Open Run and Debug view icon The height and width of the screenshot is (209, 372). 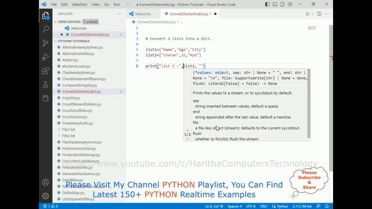tap(45, 57)
